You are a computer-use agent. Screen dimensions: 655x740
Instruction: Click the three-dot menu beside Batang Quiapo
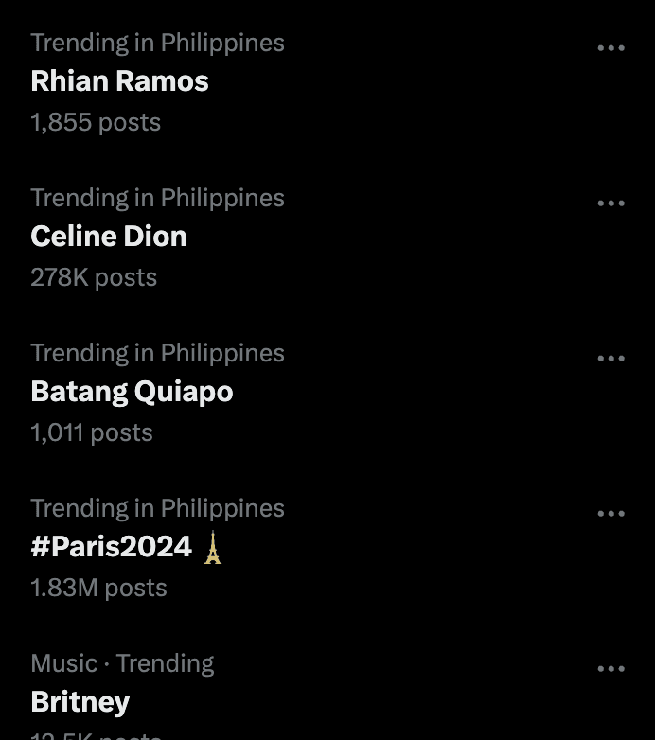(x=611, y=359)
